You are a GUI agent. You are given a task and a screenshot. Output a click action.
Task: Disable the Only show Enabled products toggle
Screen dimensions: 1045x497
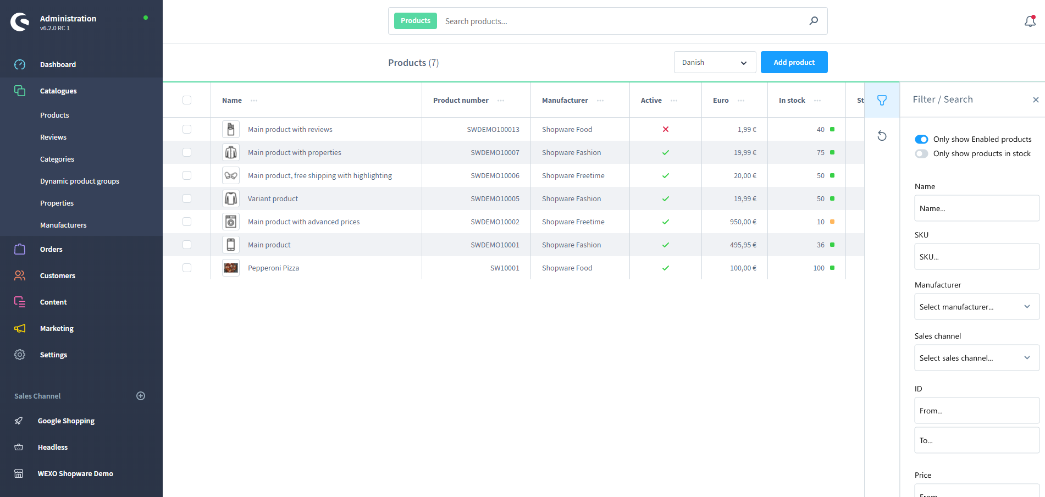pos(921,139)
